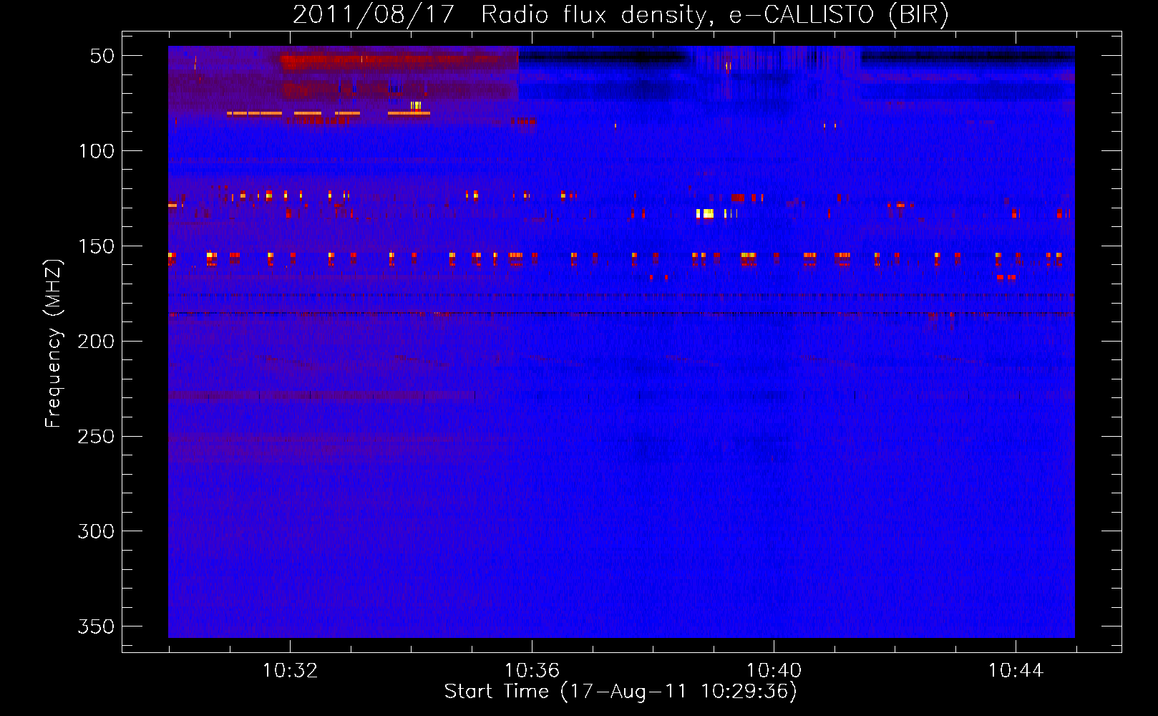Click the '100' frequency tick label
The height and width of the screenshot is (716, 1158).
(97, 151)
